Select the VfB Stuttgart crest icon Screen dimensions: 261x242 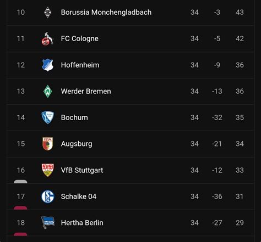(48, 170)
